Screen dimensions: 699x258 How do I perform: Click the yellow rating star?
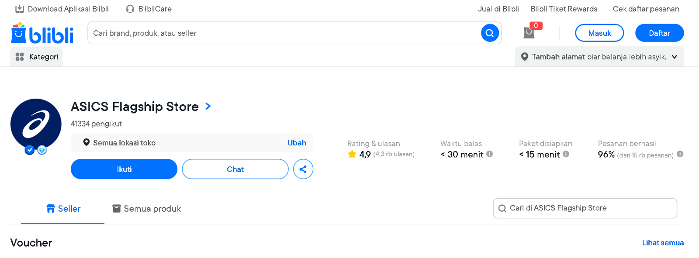click(352, 154)
